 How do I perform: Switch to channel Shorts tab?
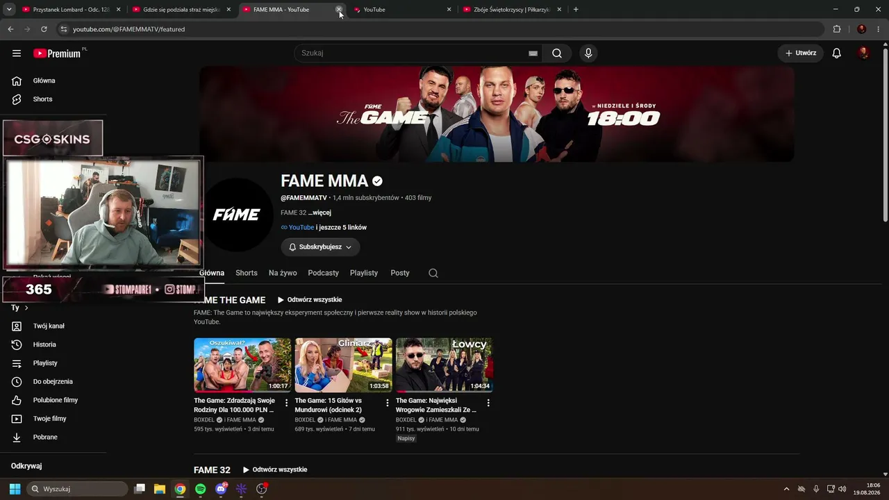click(x=247, y=273)
